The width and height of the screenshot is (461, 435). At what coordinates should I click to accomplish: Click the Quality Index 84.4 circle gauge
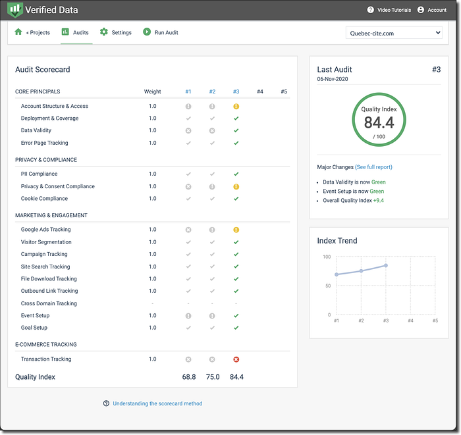379,120
